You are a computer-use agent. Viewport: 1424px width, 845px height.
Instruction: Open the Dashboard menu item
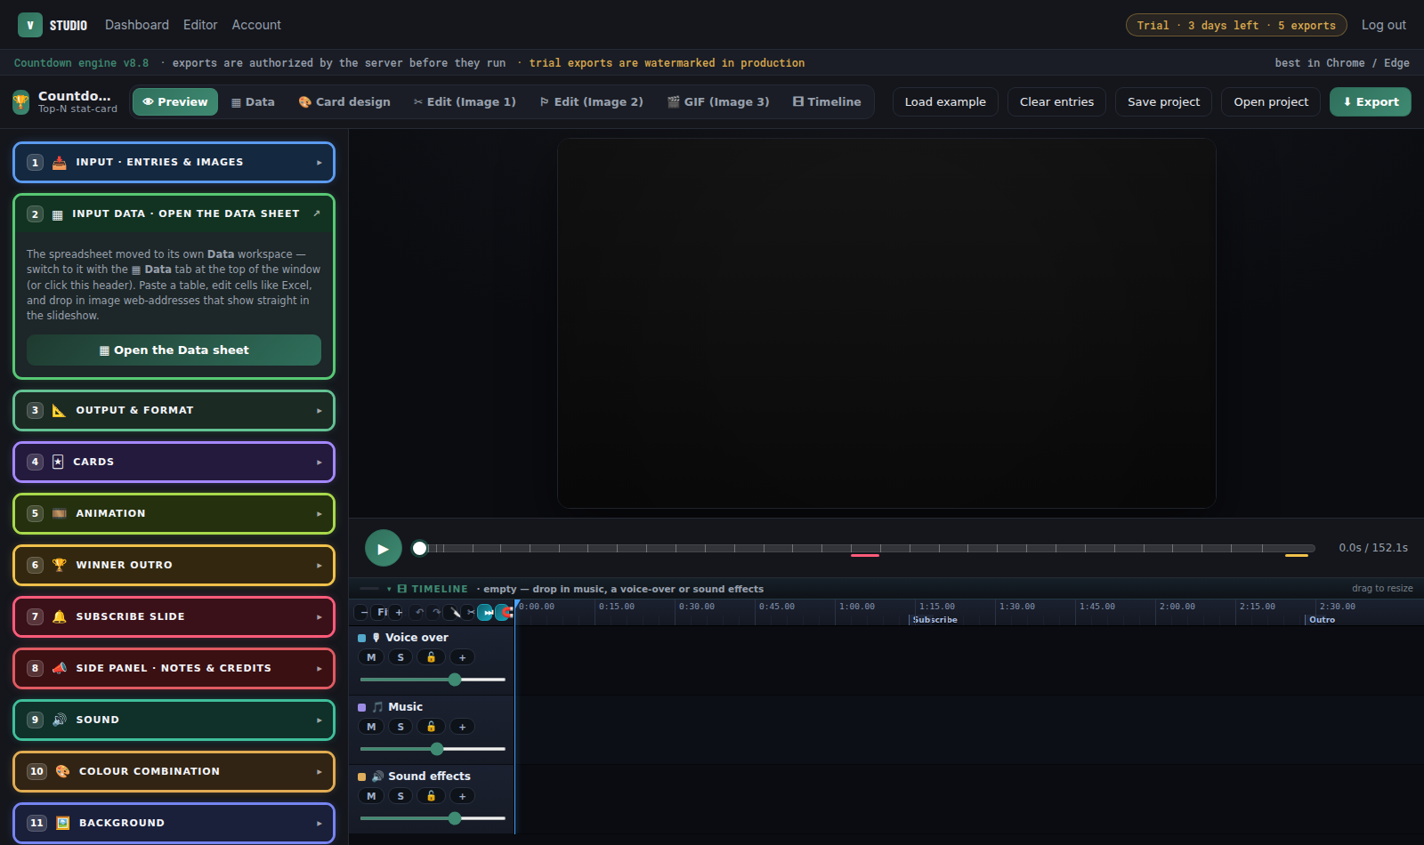137,25
